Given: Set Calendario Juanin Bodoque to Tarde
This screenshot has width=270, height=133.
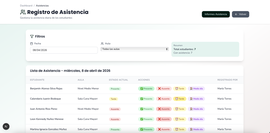Looking at the screenshot, I should (180, 99).
